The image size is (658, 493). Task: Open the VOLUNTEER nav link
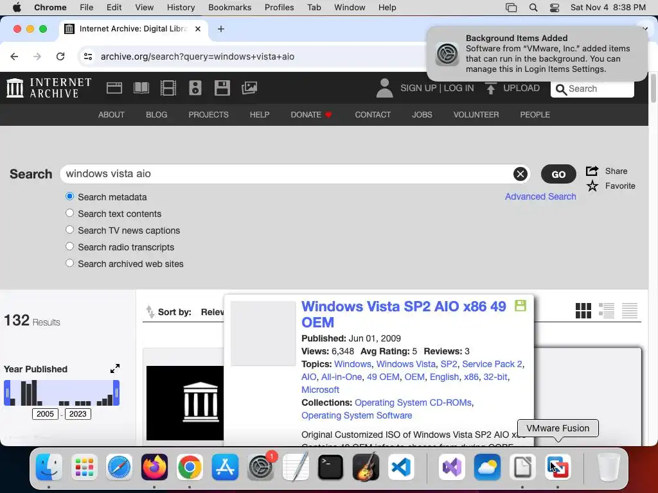tap(476, 114)
